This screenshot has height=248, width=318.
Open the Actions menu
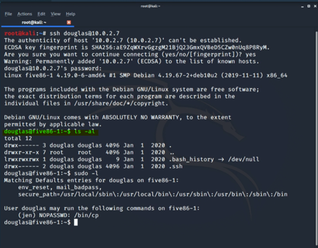[24, 14]
